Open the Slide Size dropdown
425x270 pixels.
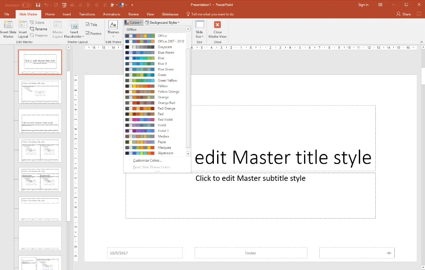(199, 29)
